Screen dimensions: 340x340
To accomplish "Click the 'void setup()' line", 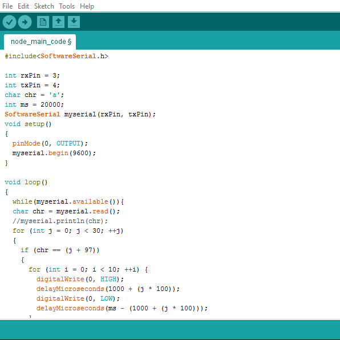I will 28,124.
